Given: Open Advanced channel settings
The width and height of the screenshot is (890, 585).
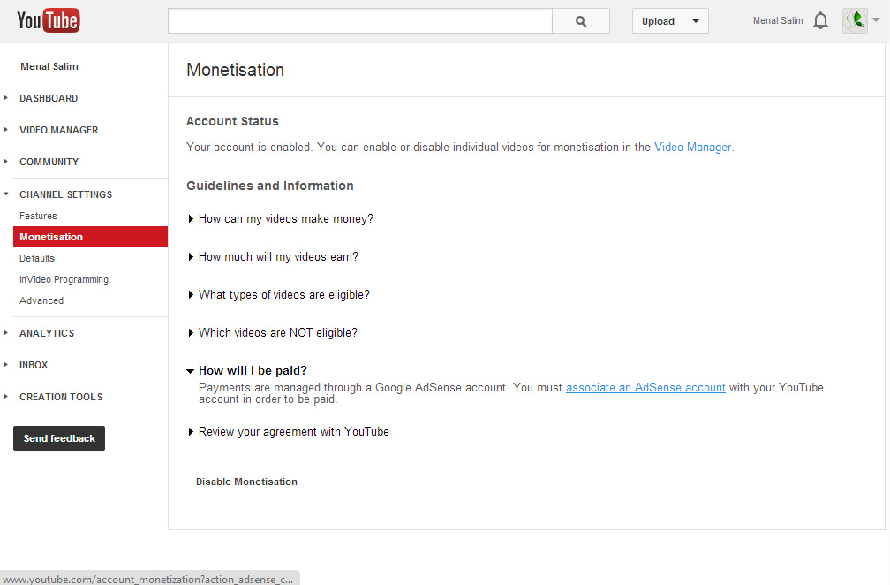Looking at the screenshot, I should click(x=41, y=300).
